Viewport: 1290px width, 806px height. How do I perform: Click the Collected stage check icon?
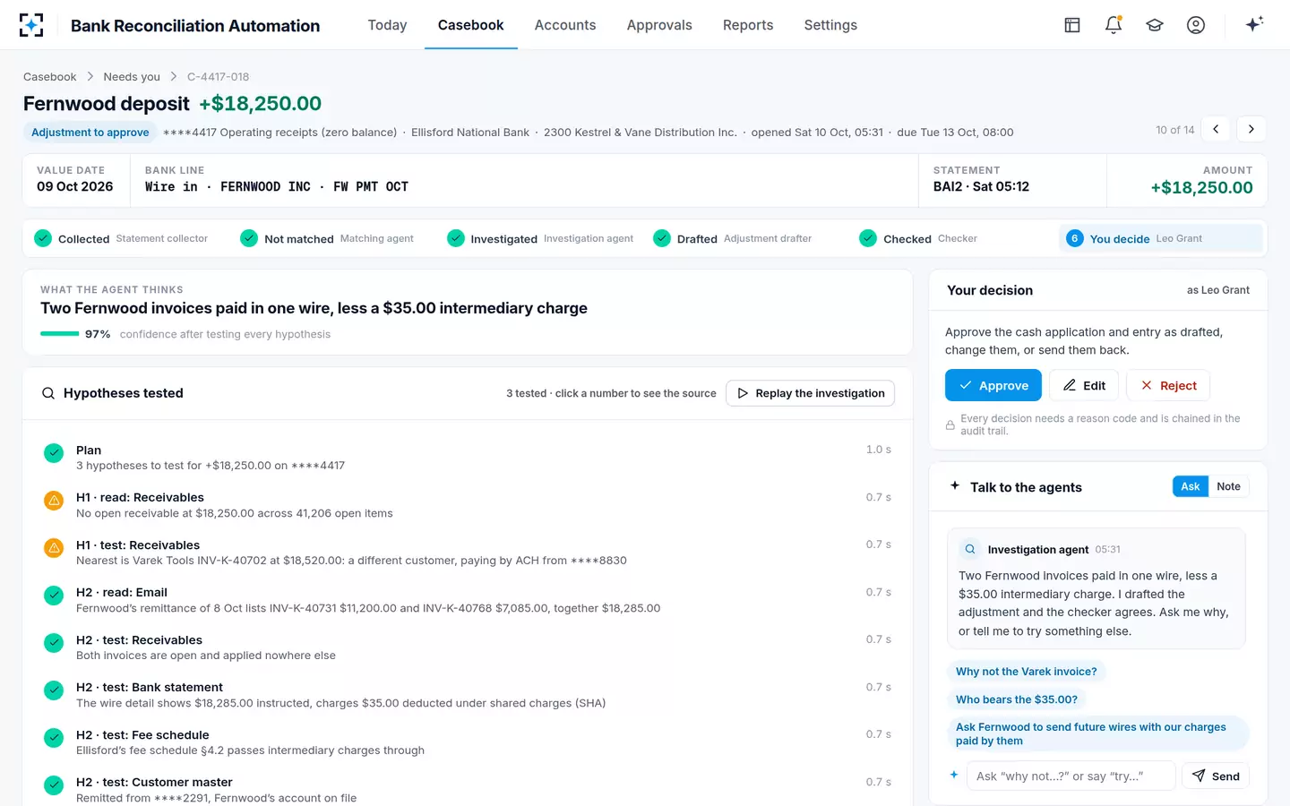43,238
